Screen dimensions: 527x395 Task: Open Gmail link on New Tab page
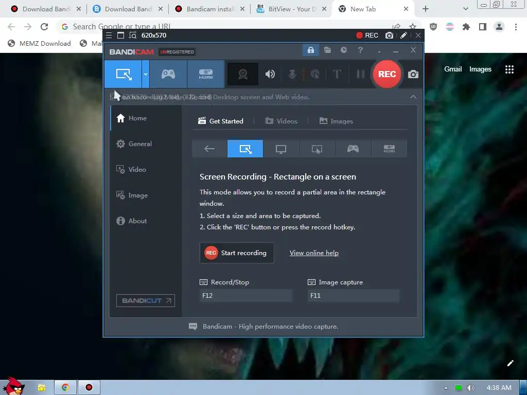[x=453, y=69]
